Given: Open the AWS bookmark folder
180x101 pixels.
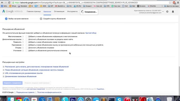Looking at the screenshot, I should [x=43, y=6].
